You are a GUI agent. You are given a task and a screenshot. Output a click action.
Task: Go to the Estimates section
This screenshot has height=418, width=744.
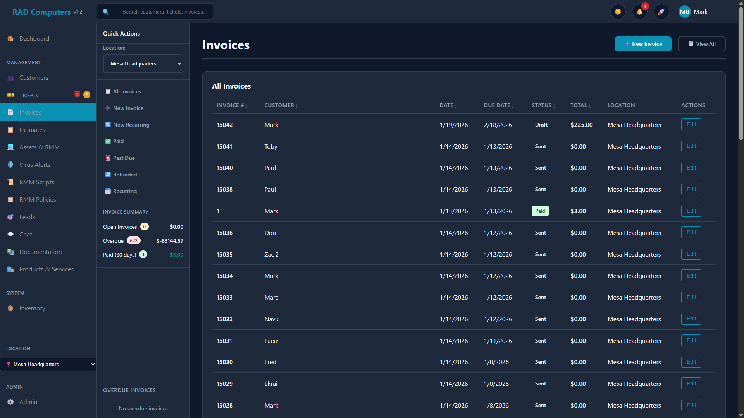pyautogui.click(x=32, y=130)
